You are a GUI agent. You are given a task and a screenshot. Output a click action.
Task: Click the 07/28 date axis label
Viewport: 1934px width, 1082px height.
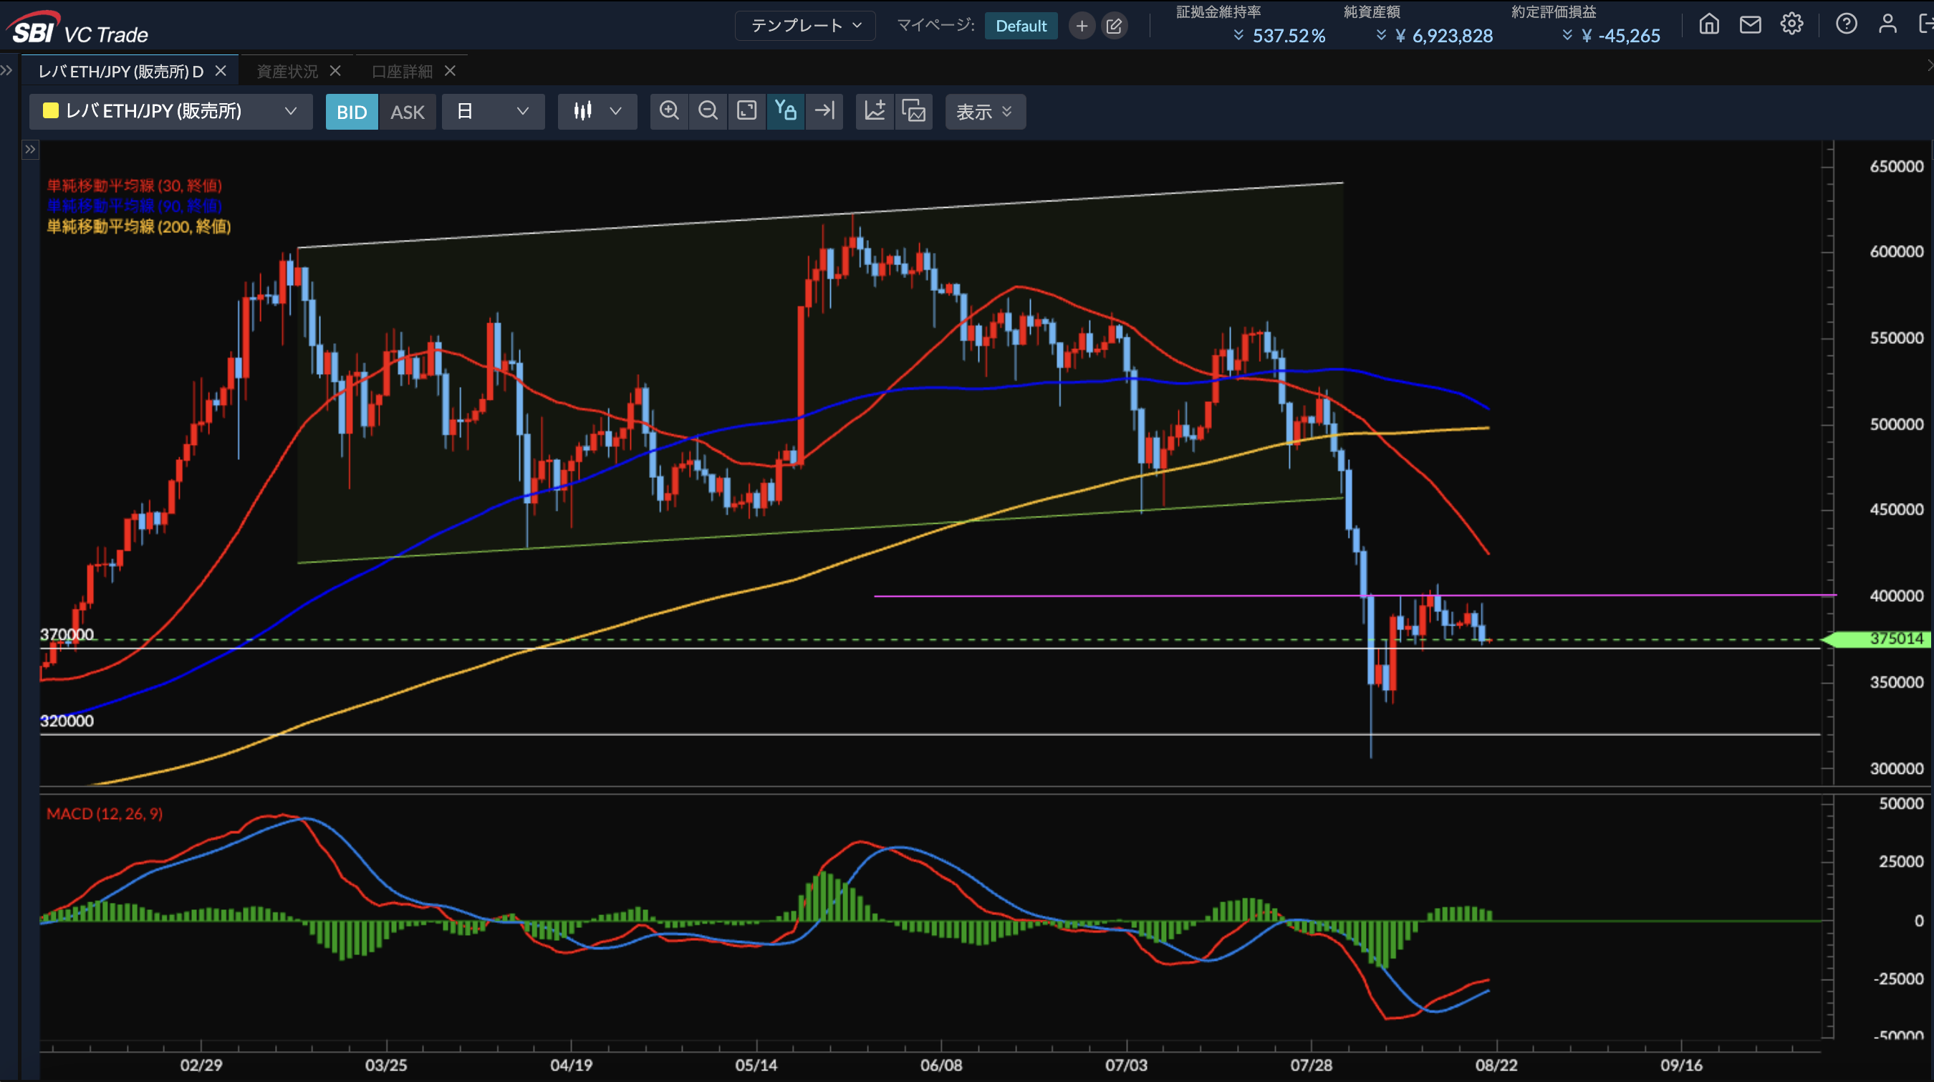pos(1312,1065)
